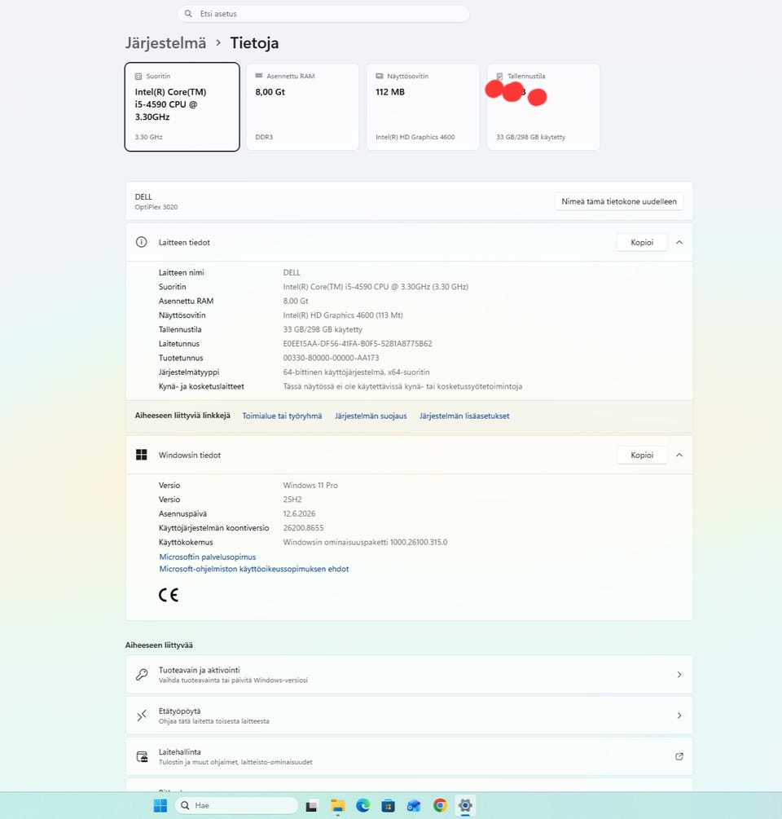782x819 pixels.
Task: Click the 25H2 version value
Action: [292, 500]
